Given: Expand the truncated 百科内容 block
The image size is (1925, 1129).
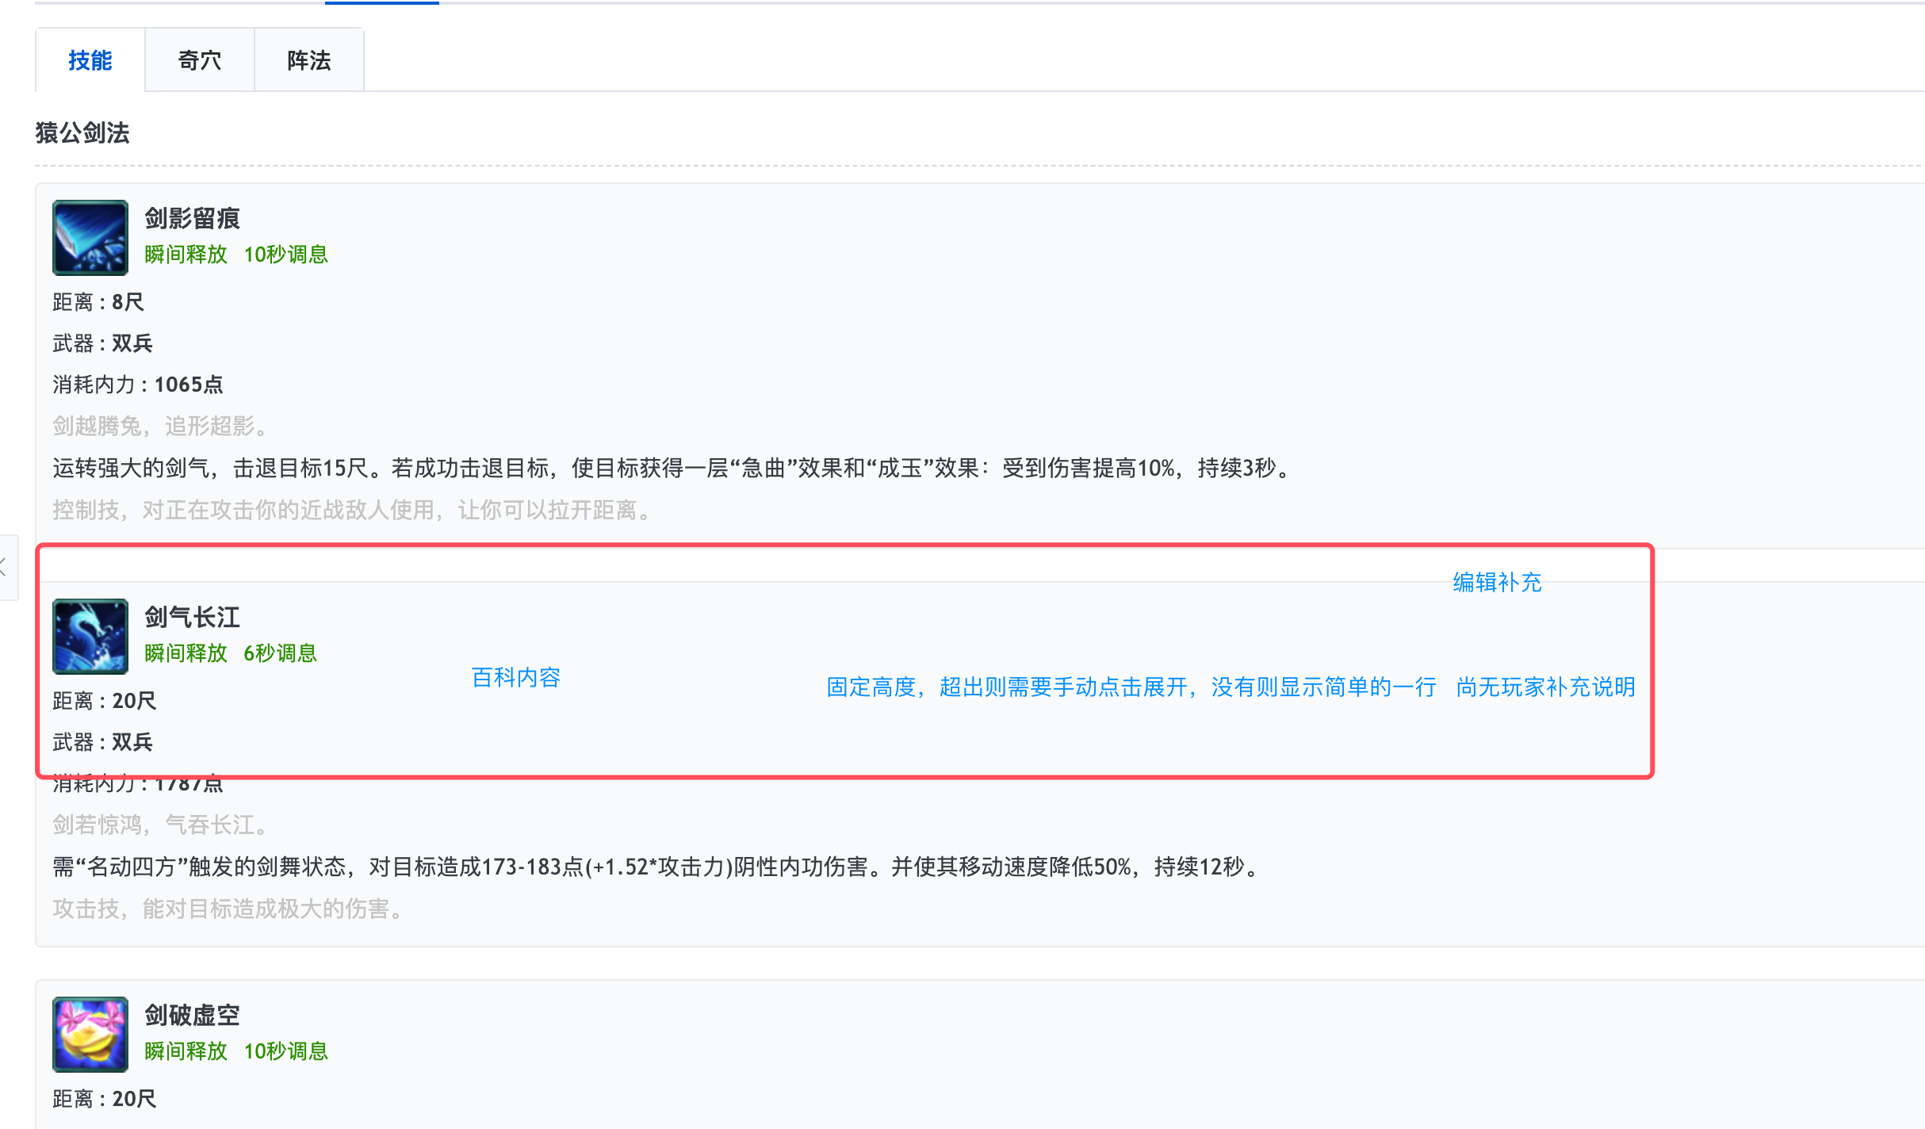Looking at the screenshot, I should [x=515, y=677].
